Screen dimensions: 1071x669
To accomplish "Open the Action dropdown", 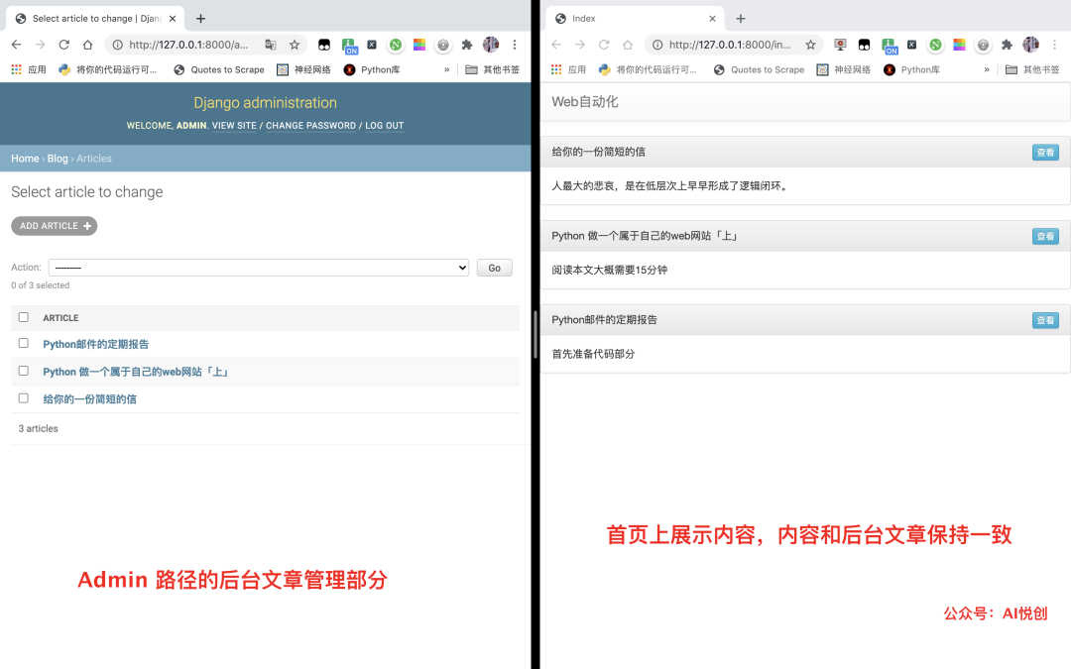I will (258, 268).
